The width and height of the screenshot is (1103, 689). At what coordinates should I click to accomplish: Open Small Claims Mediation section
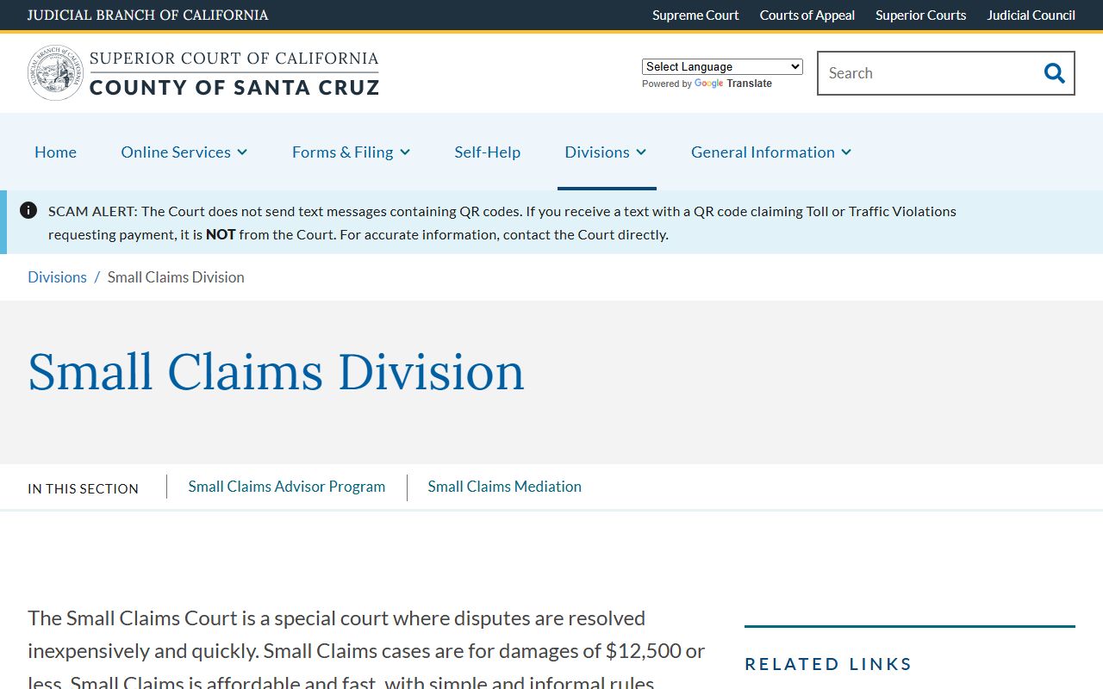click(x=505, y=487)
